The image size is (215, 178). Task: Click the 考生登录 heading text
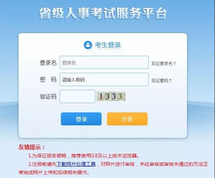(108, 45)
